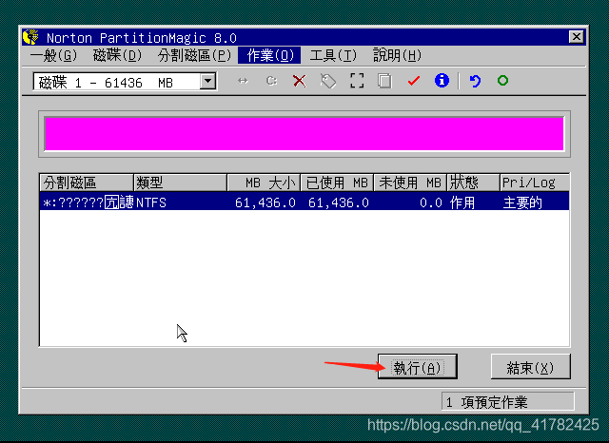Click the 類型 column header
609x443 pixels.
click(180, 183)
